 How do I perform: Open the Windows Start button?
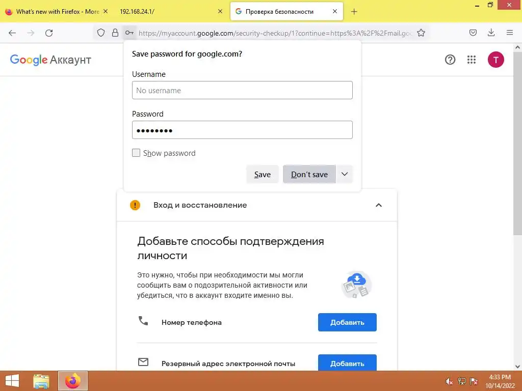click(x=12, y=381)
